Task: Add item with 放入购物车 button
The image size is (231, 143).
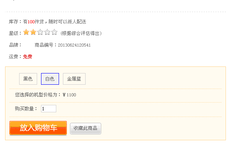Action: coord(38,128)
